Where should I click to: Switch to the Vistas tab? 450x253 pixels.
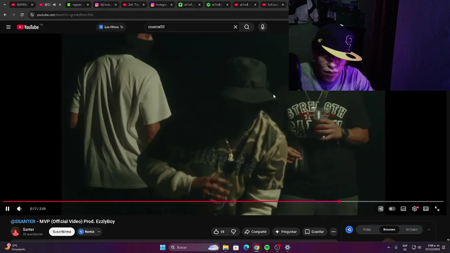[x=367, y=229]
